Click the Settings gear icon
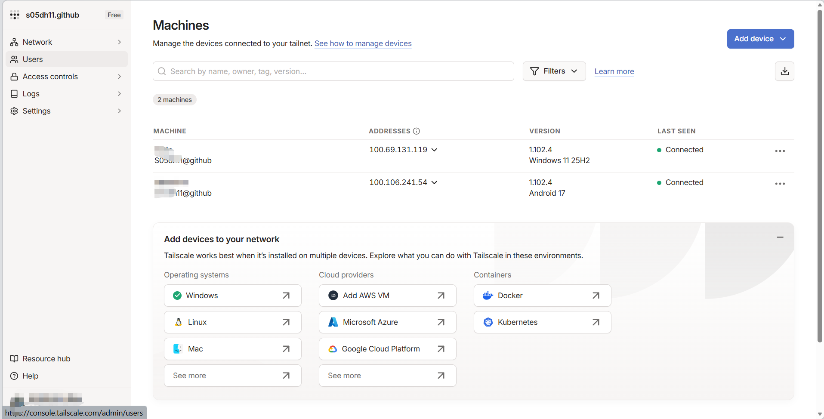 coord(14,111)
